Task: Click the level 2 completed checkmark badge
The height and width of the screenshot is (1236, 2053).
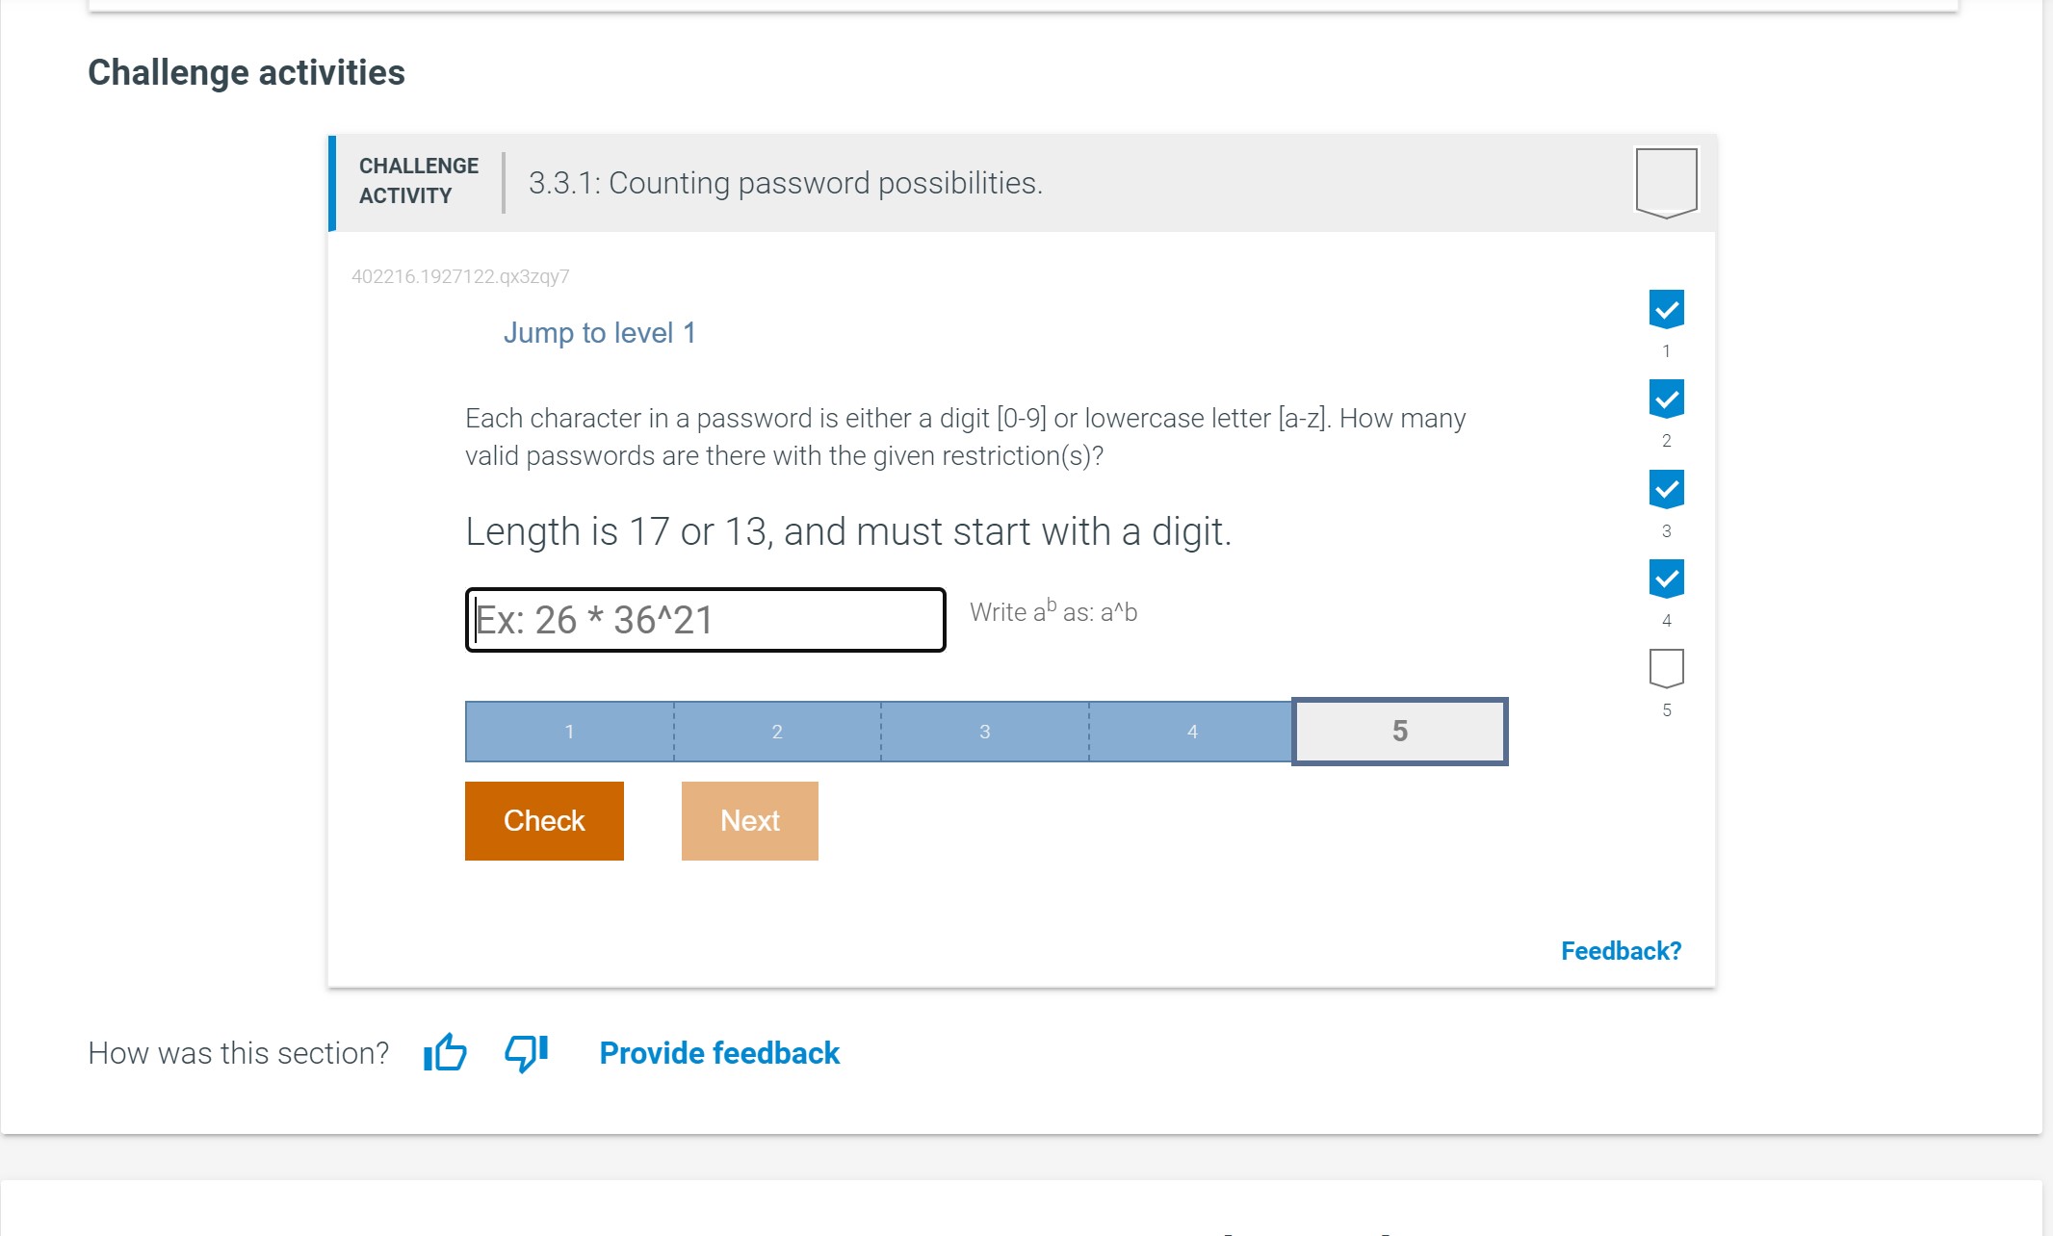Action: point(1666,399)
